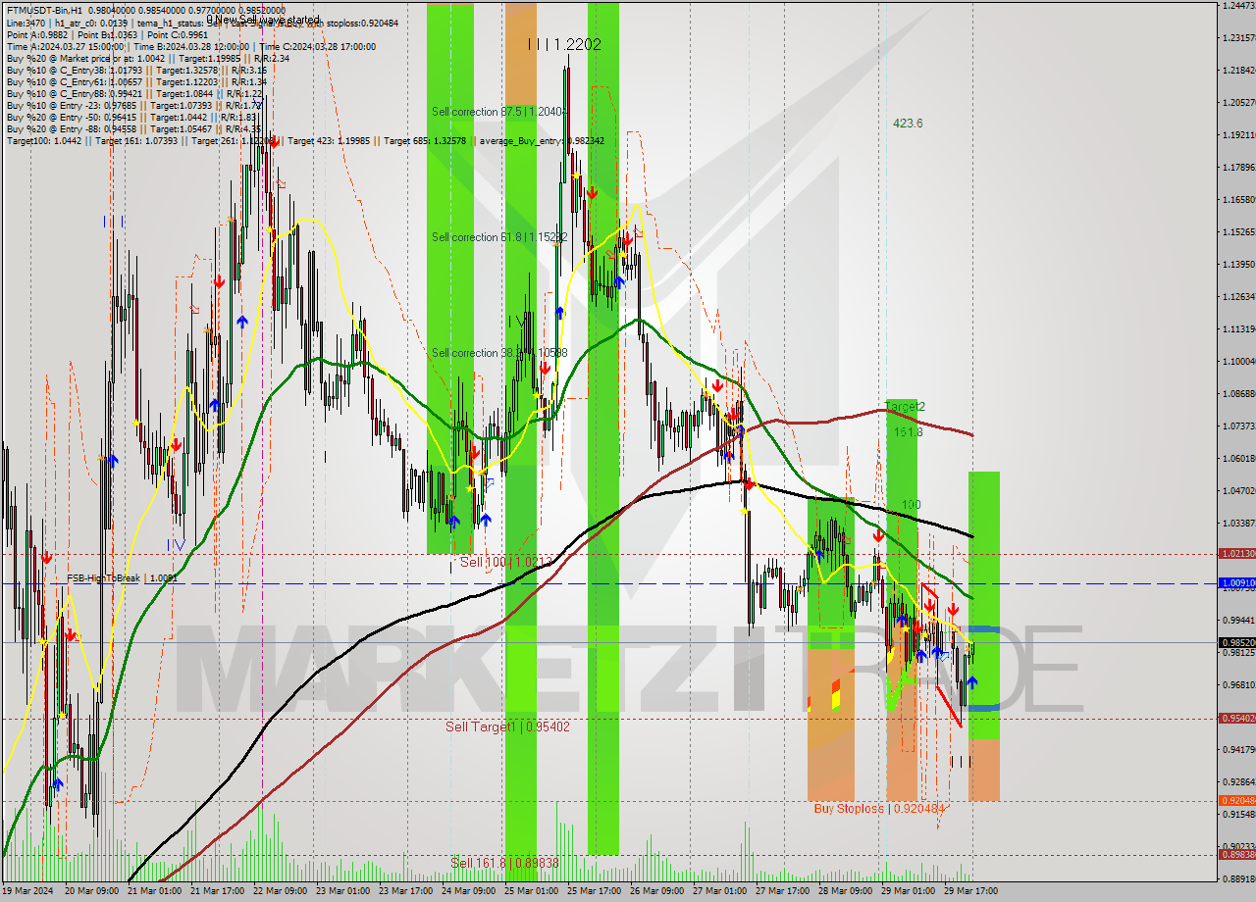
Task: Click the '29 Mar 17:00' time label
Action: (972, 891)
